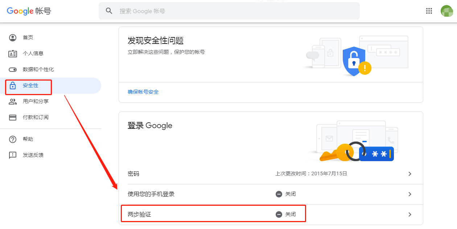Viewport: 457px width, 229px height.
Task: Select the 安全性 sidebar tab
Action: coord(50,86)
